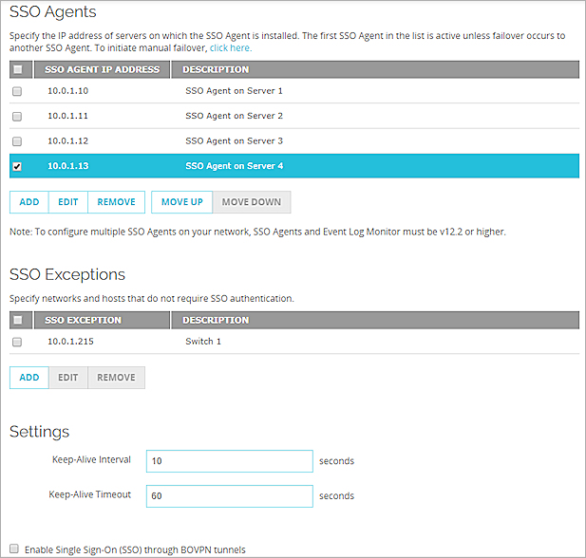
Task: Toggle the select-all checkbox in SSO Agents header
Action: pyautogui.click(x=17, y=69)
